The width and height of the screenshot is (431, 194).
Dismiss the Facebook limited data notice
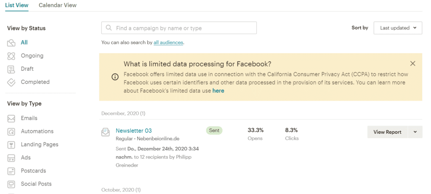point(412,64)
